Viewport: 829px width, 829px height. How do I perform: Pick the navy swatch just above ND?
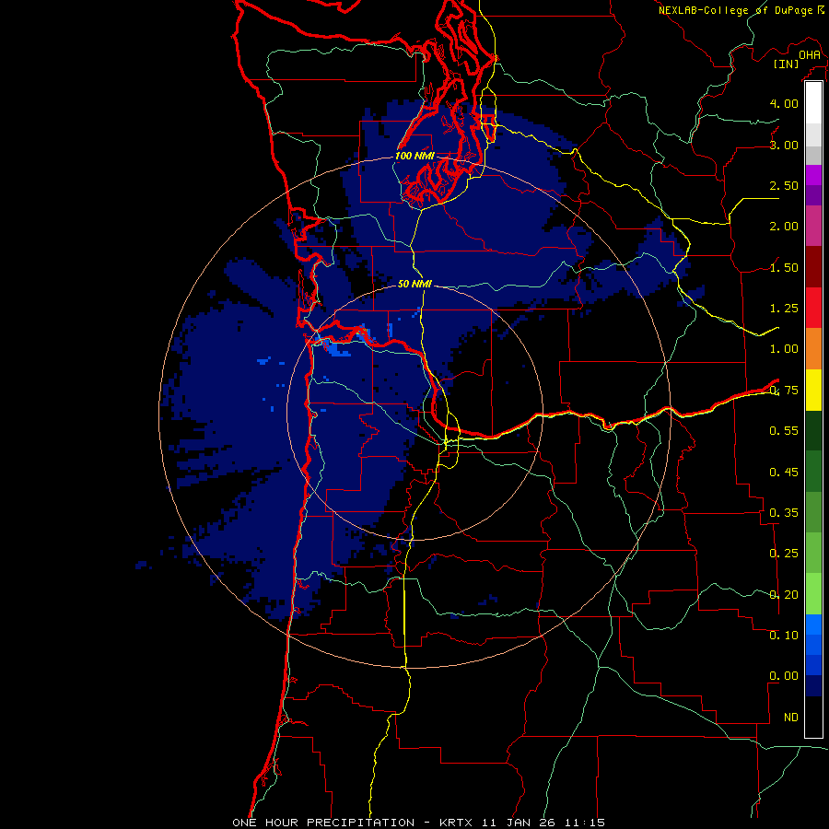(813, 686)
